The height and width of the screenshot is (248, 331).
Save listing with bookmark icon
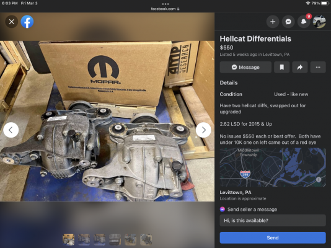(281, 68)
